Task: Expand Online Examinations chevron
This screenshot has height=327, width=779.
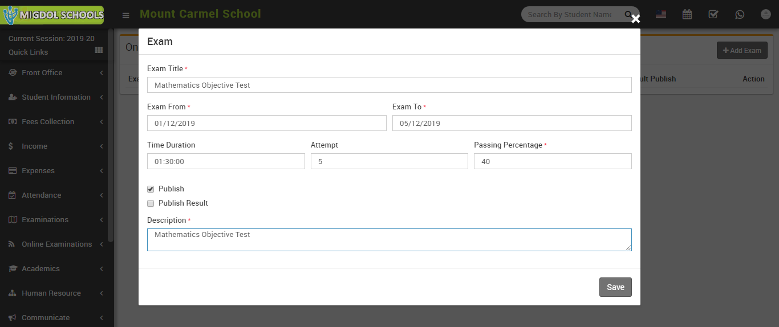Action: click(x=101, y=244)
